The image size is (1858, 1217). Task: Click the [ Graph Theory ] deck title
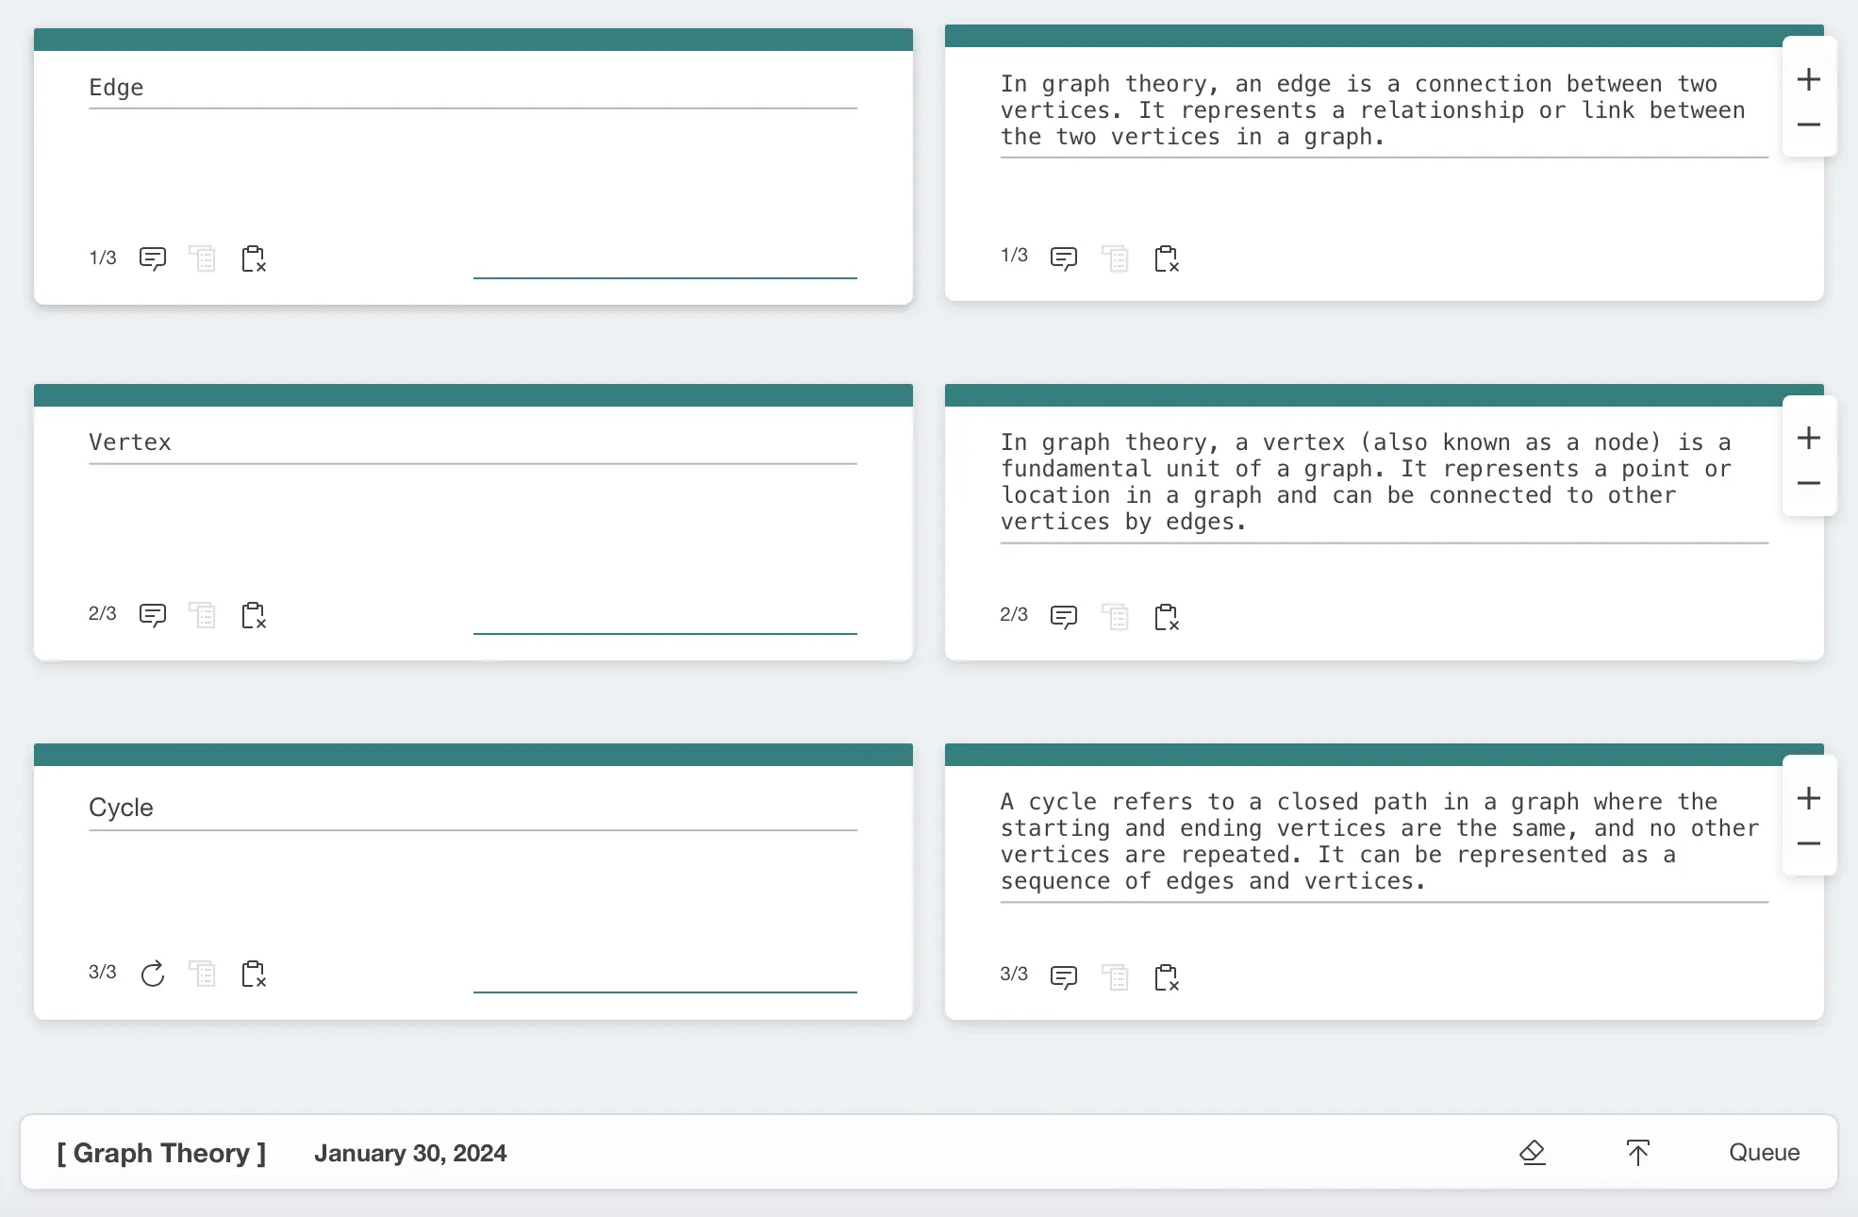[x=161, y=1153]
